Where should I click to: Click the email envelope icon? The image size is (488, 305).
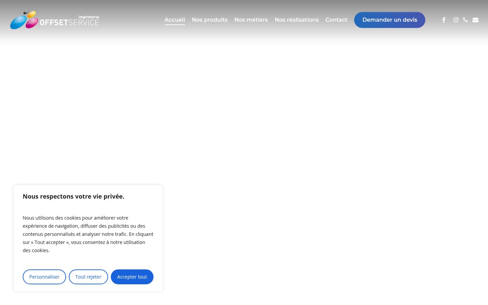coord(475,20)
